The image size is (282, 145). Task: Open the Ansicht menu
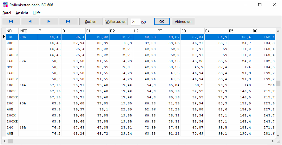[x=22, y=13]
